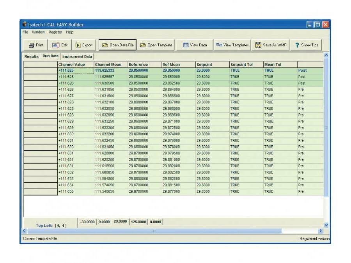Viewport: 351px width, 263px height.
Task: Click the Setpoint column header
Action: [213, 64]
